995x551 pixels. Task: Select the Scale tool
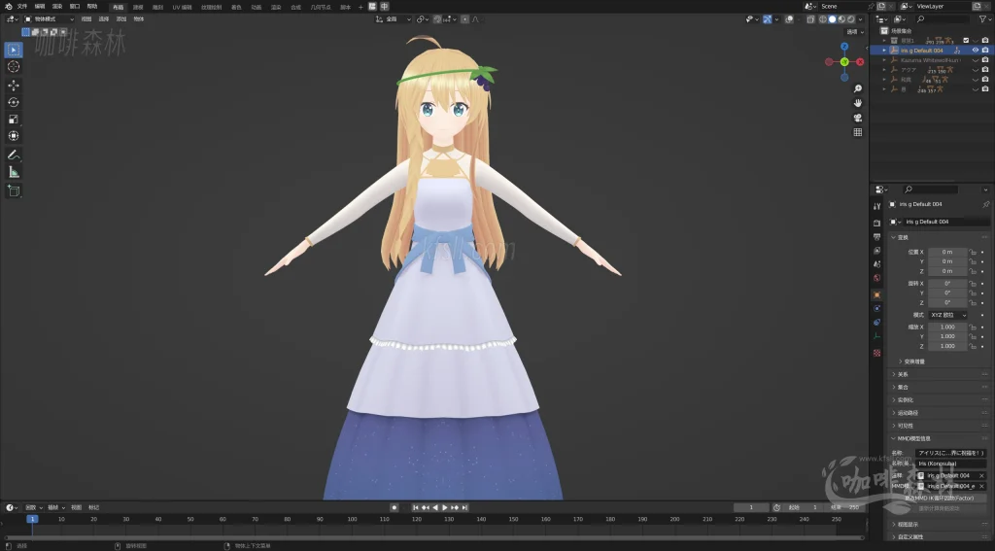(14, 120)
